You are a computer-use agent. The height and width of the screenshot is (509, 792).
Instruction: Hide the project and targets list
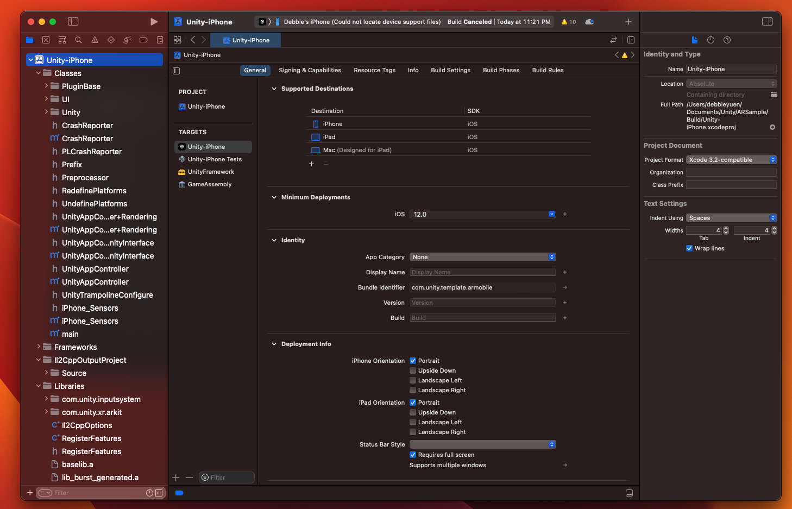pyautogui.click(x=176, y=71)
